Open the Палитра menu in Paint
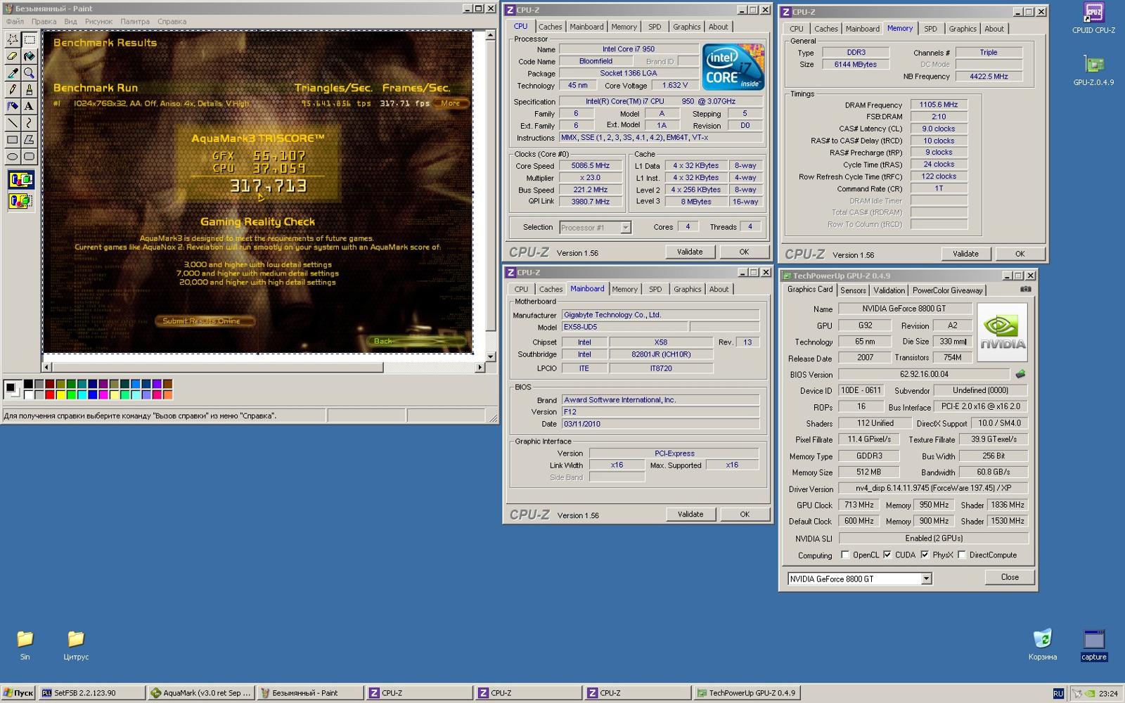Viewport: 1125px width, 703px height. point(134,22)
